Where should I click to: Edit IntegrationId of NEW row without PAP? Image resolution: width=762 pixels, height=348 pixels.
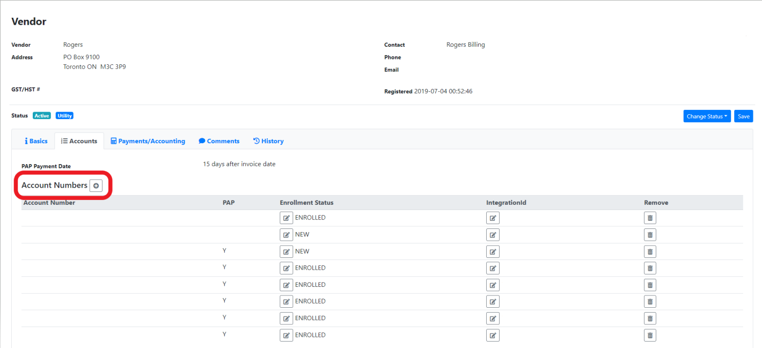pos(493,235)
